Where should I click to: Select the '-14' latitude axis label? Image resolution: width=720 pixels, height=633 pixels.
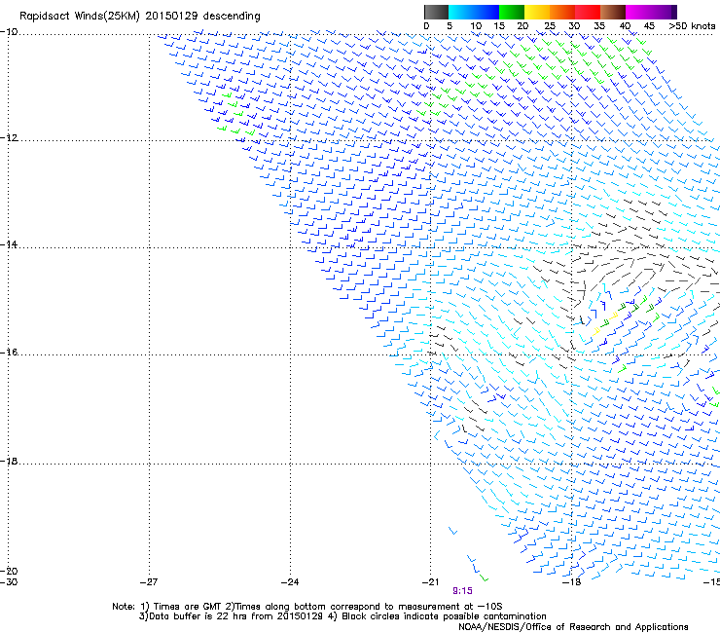[x=9, y=244]
